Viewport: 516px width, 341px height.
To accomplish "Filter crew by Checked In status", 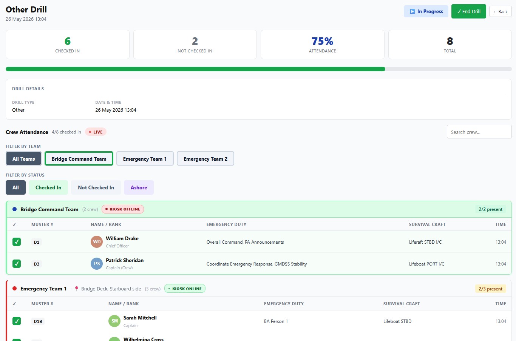I will (x=48, y=187).
